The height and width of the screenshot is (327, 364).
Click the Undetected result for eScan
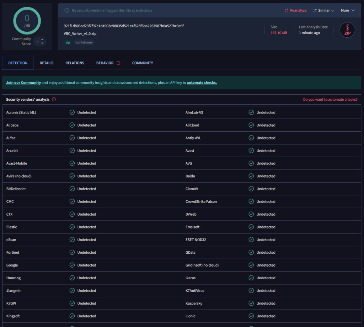pos(87,239)
